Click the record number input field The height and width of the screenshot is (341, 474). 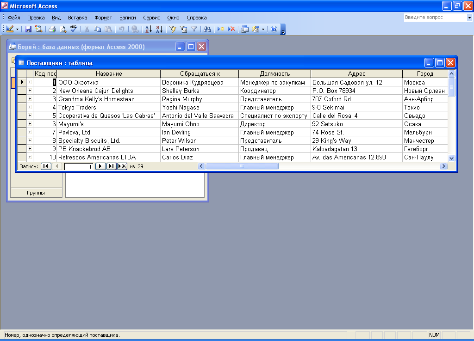coord(79,167)
